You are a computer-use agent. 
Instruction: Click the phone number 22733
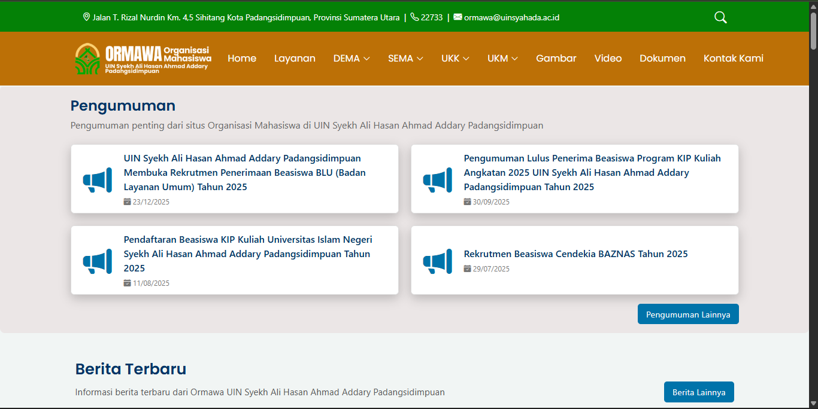click(432, 17)
